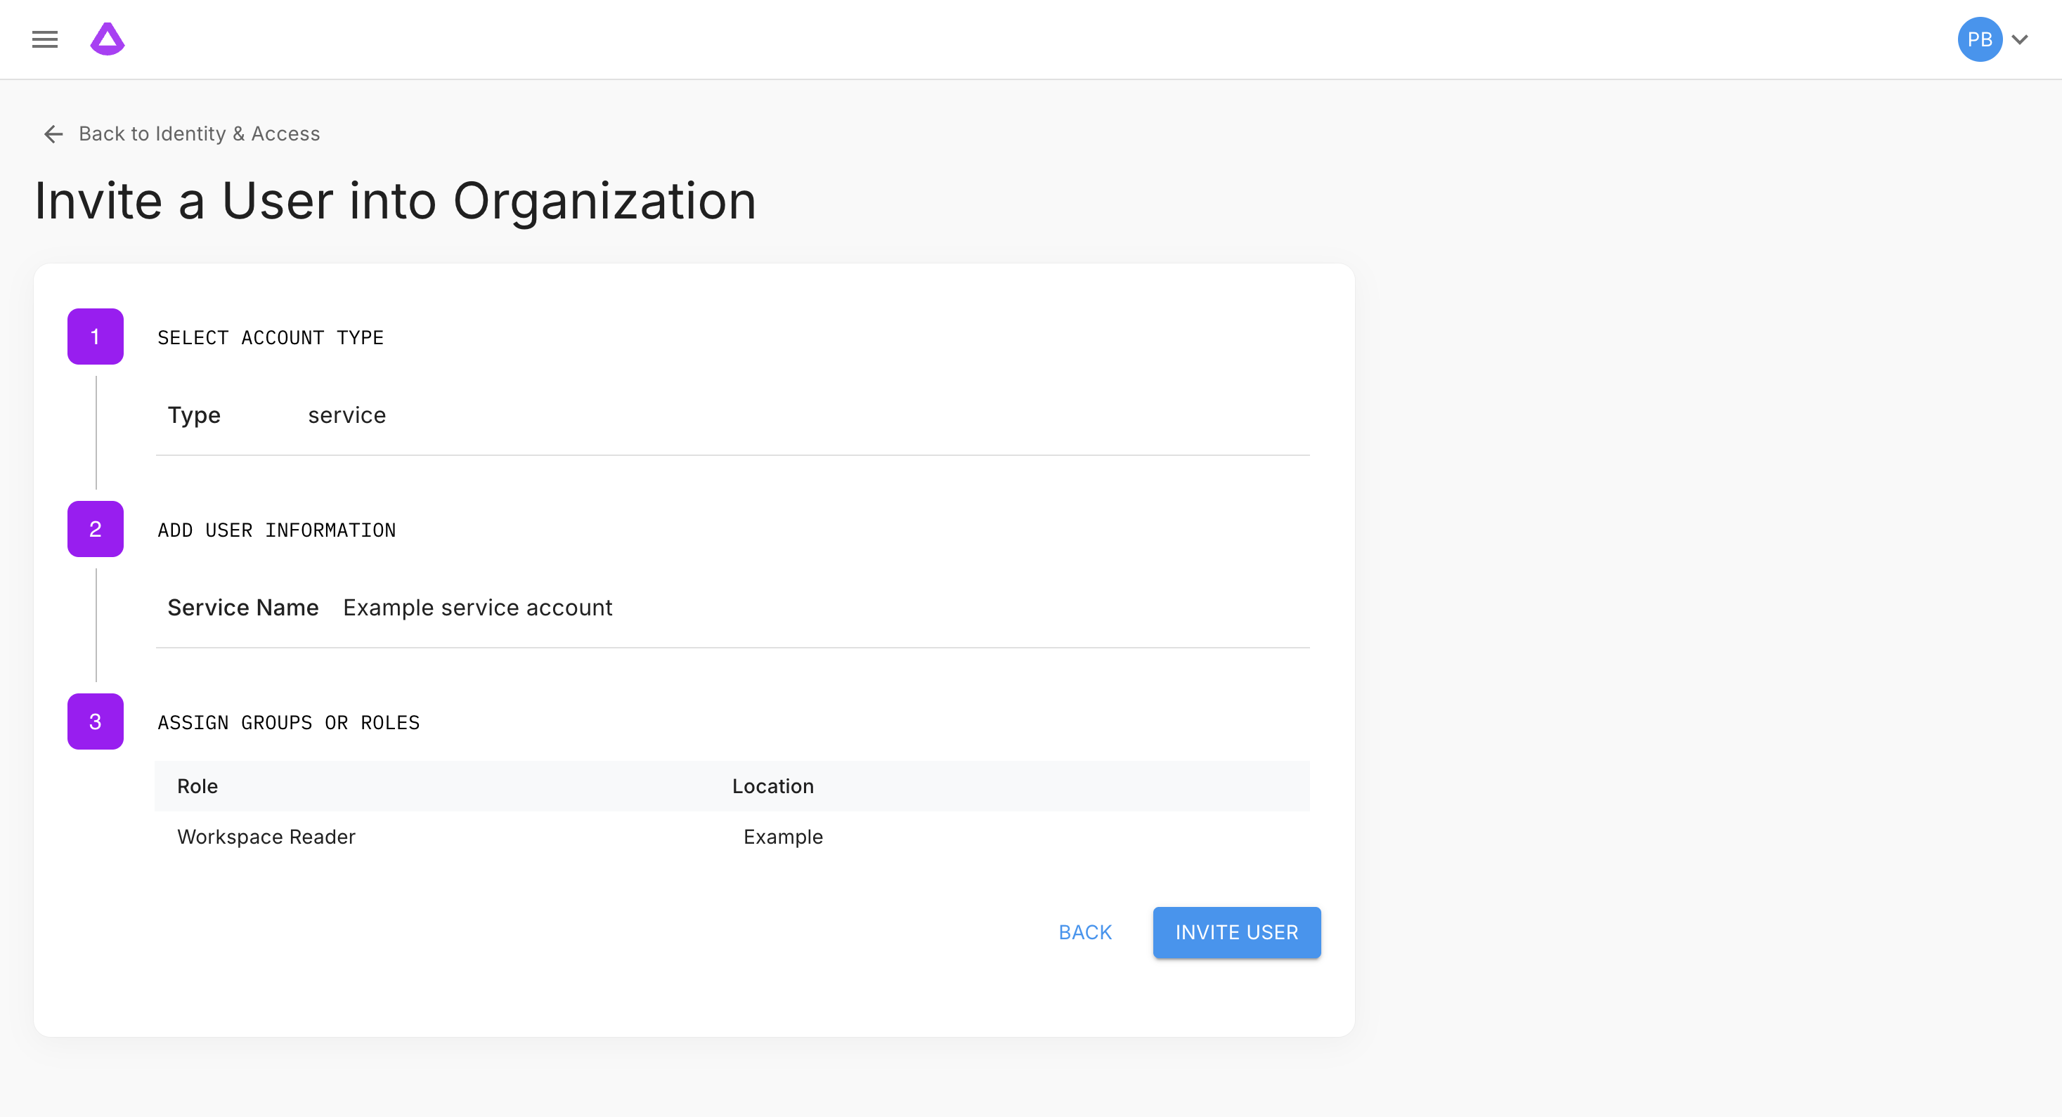
Task: Click the Role column header
Action: pos(197,787)
